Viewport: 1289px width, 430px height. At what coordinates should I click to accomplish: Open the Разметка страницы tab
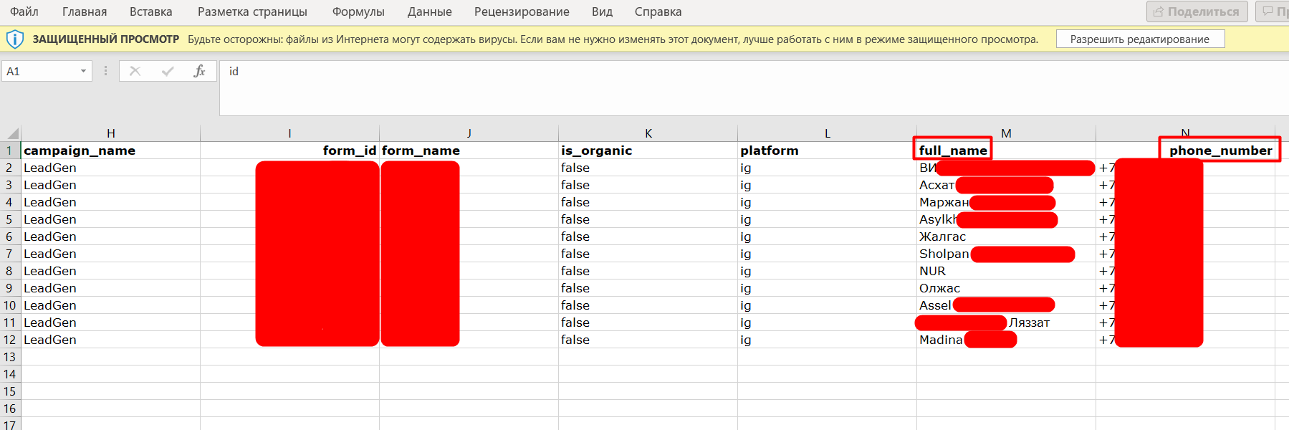point(252,11)
